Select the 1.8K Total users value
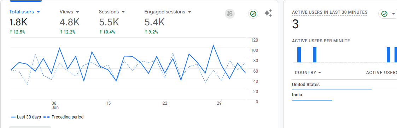This screenshot has height=128, width=397. pos(18,23)
